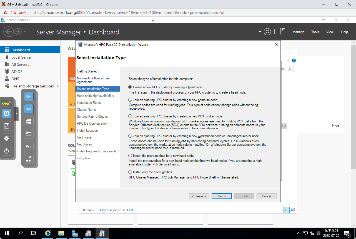Open the navigation history dropdown arrow

pyautogui.click(x=25, y=32)
